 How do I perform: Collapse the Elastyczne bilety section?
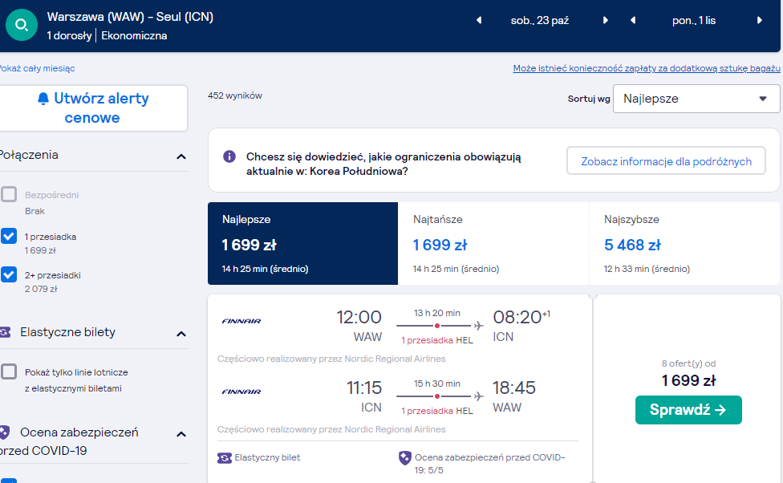[181, 334]
